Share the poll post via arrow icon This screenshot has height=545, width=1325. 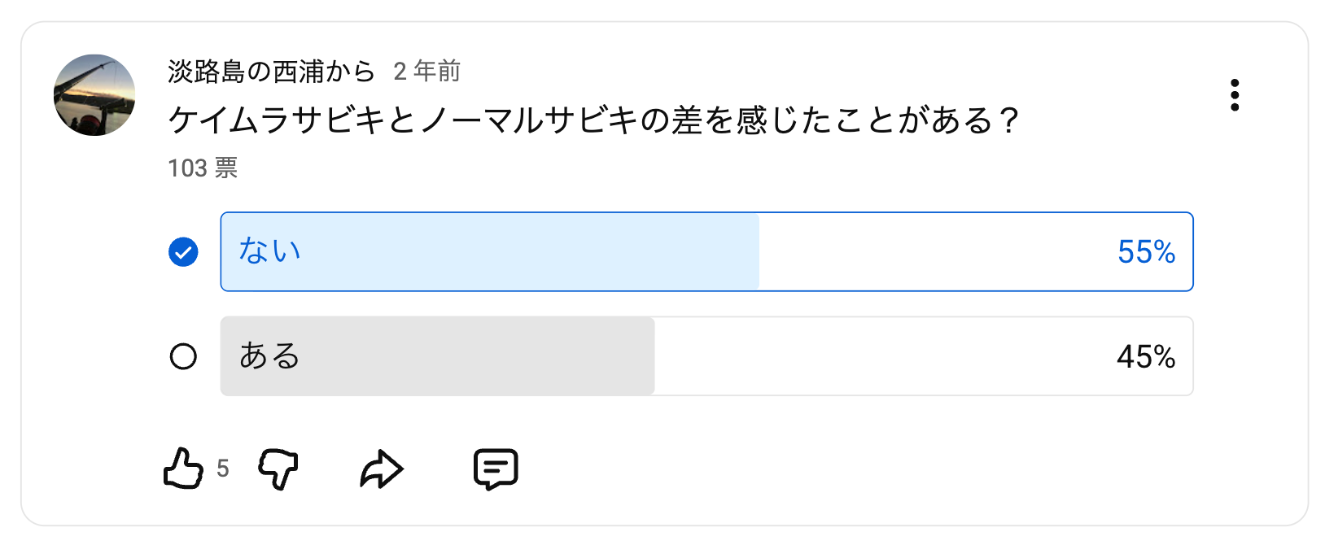pyautogui.click(x=381, y=469)
